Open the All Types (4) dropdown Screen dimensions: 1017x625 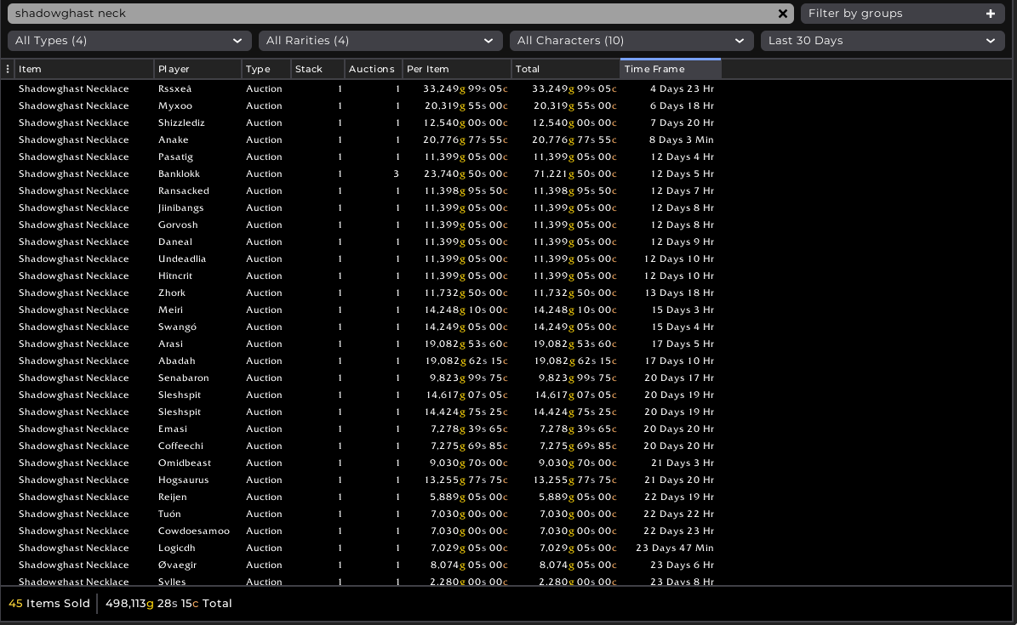tap(129, 40)
